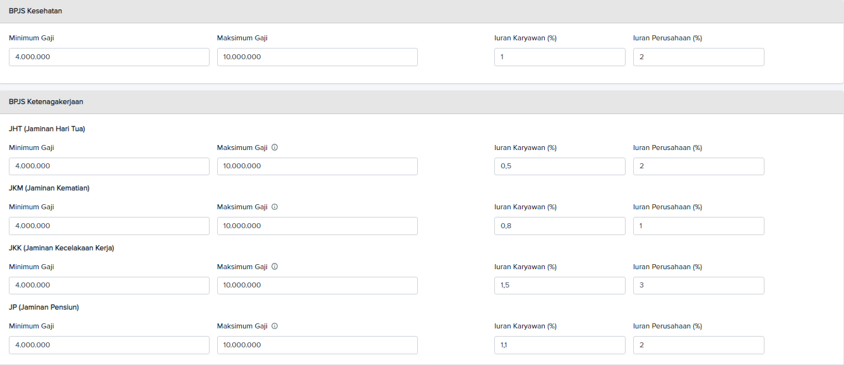Select JP Iuran Karyawan field showing 1,1
This screenshot has width=844, height=365.
click(x=559, y=345)
